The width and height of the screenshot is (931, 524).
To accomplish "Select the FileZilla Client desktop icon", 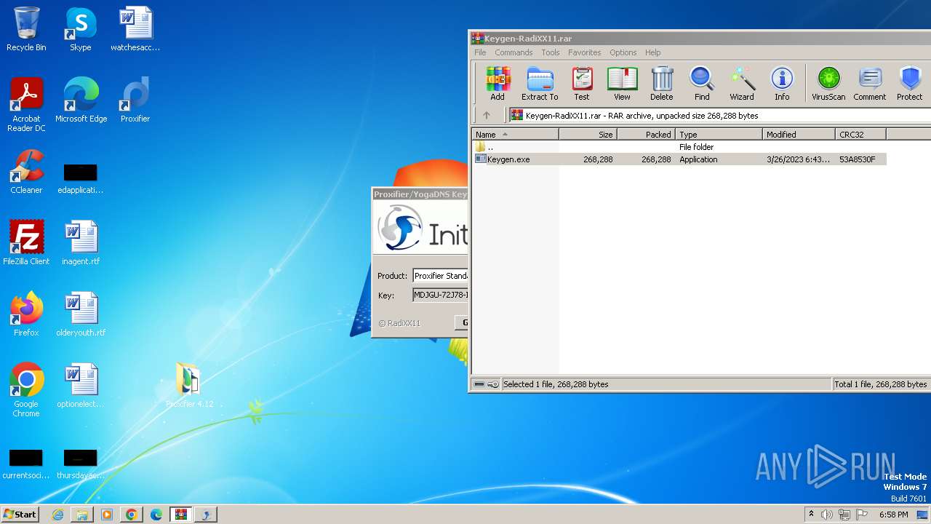I will (x=26, y=244).
